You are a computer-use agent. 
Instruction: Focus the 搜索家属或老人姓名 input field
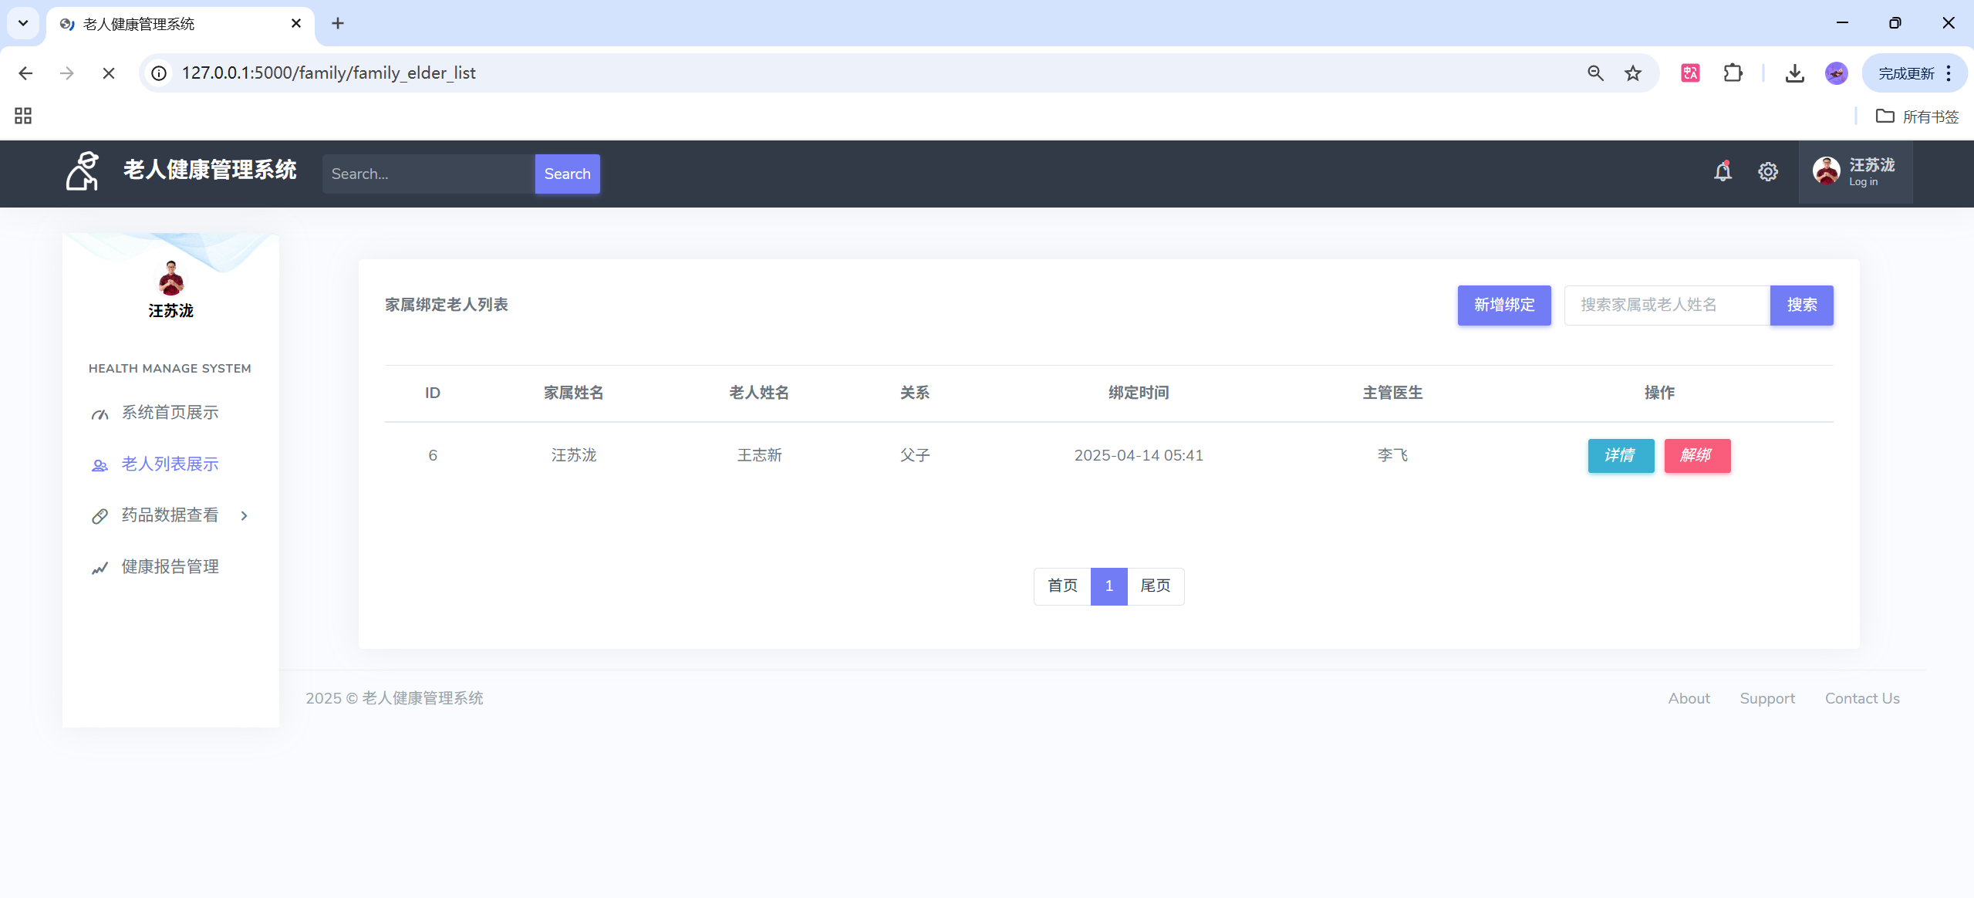click(1666, 305)
